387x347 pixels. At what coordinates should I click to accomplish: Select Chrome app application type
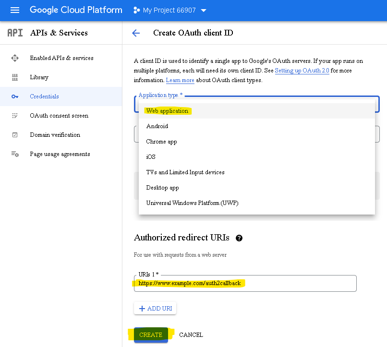[257, 142]
